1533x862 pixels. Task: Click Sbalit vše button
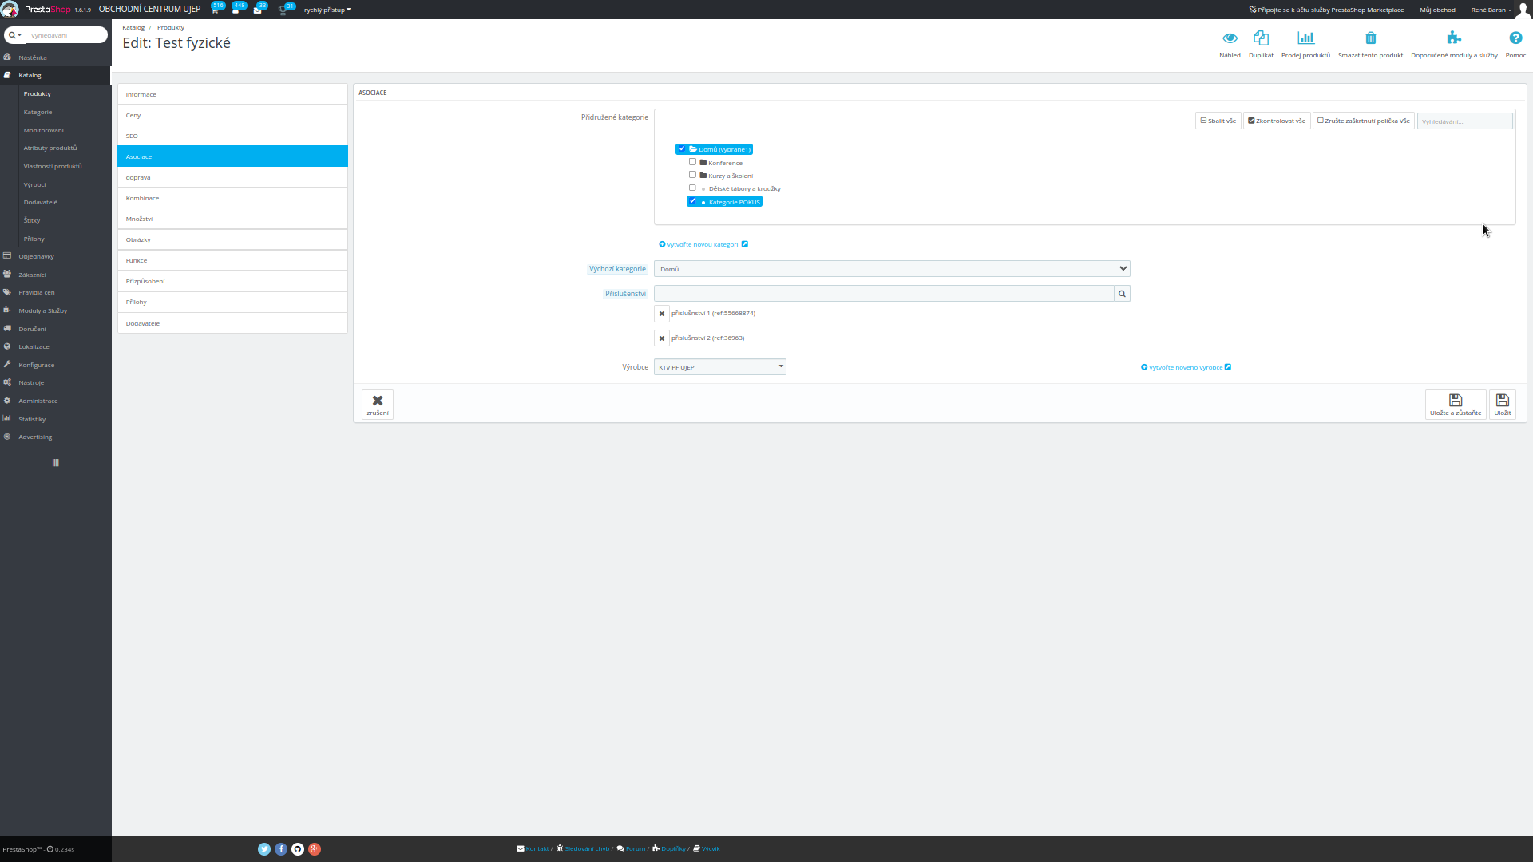pos(1218,121)
